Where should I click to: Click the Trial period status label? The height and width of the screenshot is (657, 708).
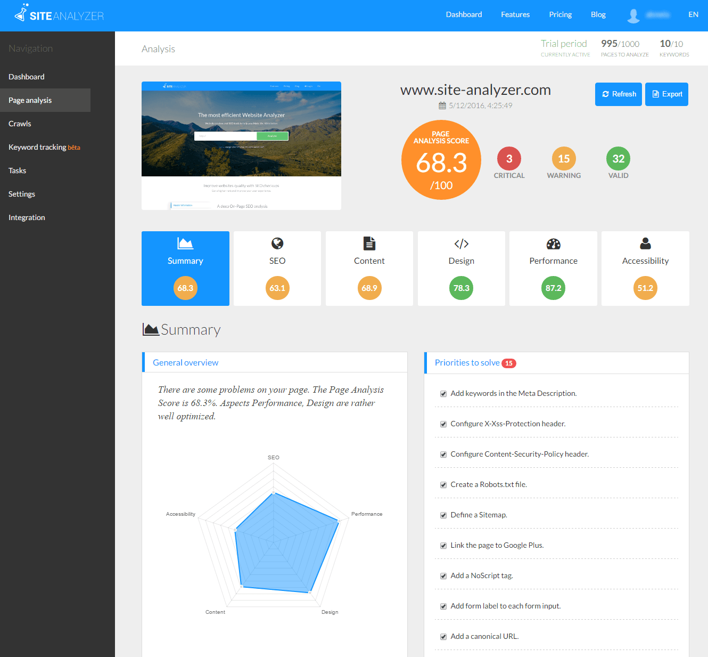point(565,47)
